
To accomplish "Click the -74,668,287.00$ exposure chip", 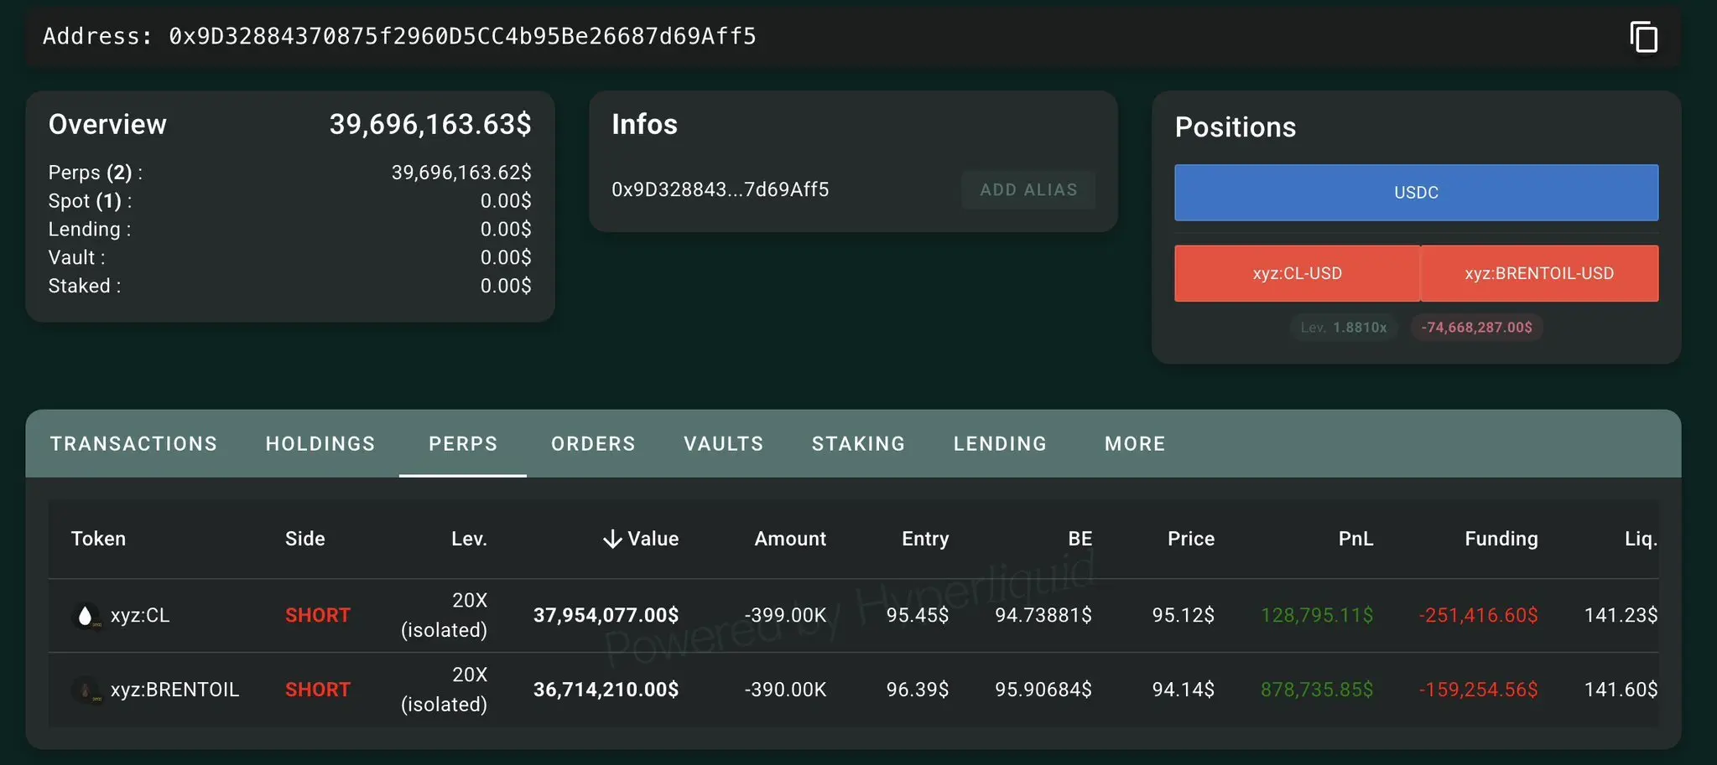I will [x=1476, y=328].
